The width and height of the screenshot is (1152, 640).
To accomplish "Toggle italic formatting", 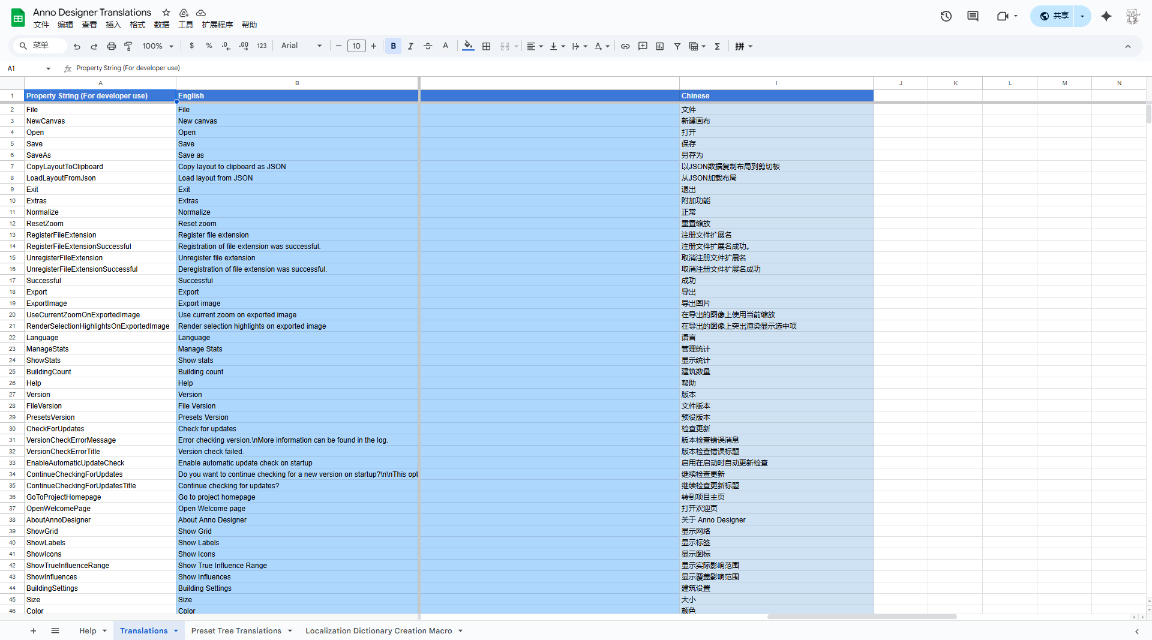I will (410, 46).
